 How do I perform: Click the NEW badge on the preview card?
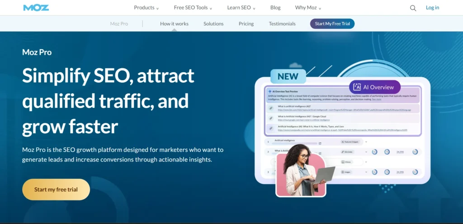pyautogui.click(x=288, y=76)
